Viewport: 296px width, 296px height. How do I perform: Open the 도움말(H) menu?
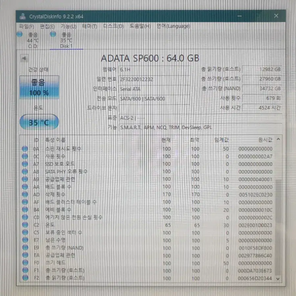[140, 26]
